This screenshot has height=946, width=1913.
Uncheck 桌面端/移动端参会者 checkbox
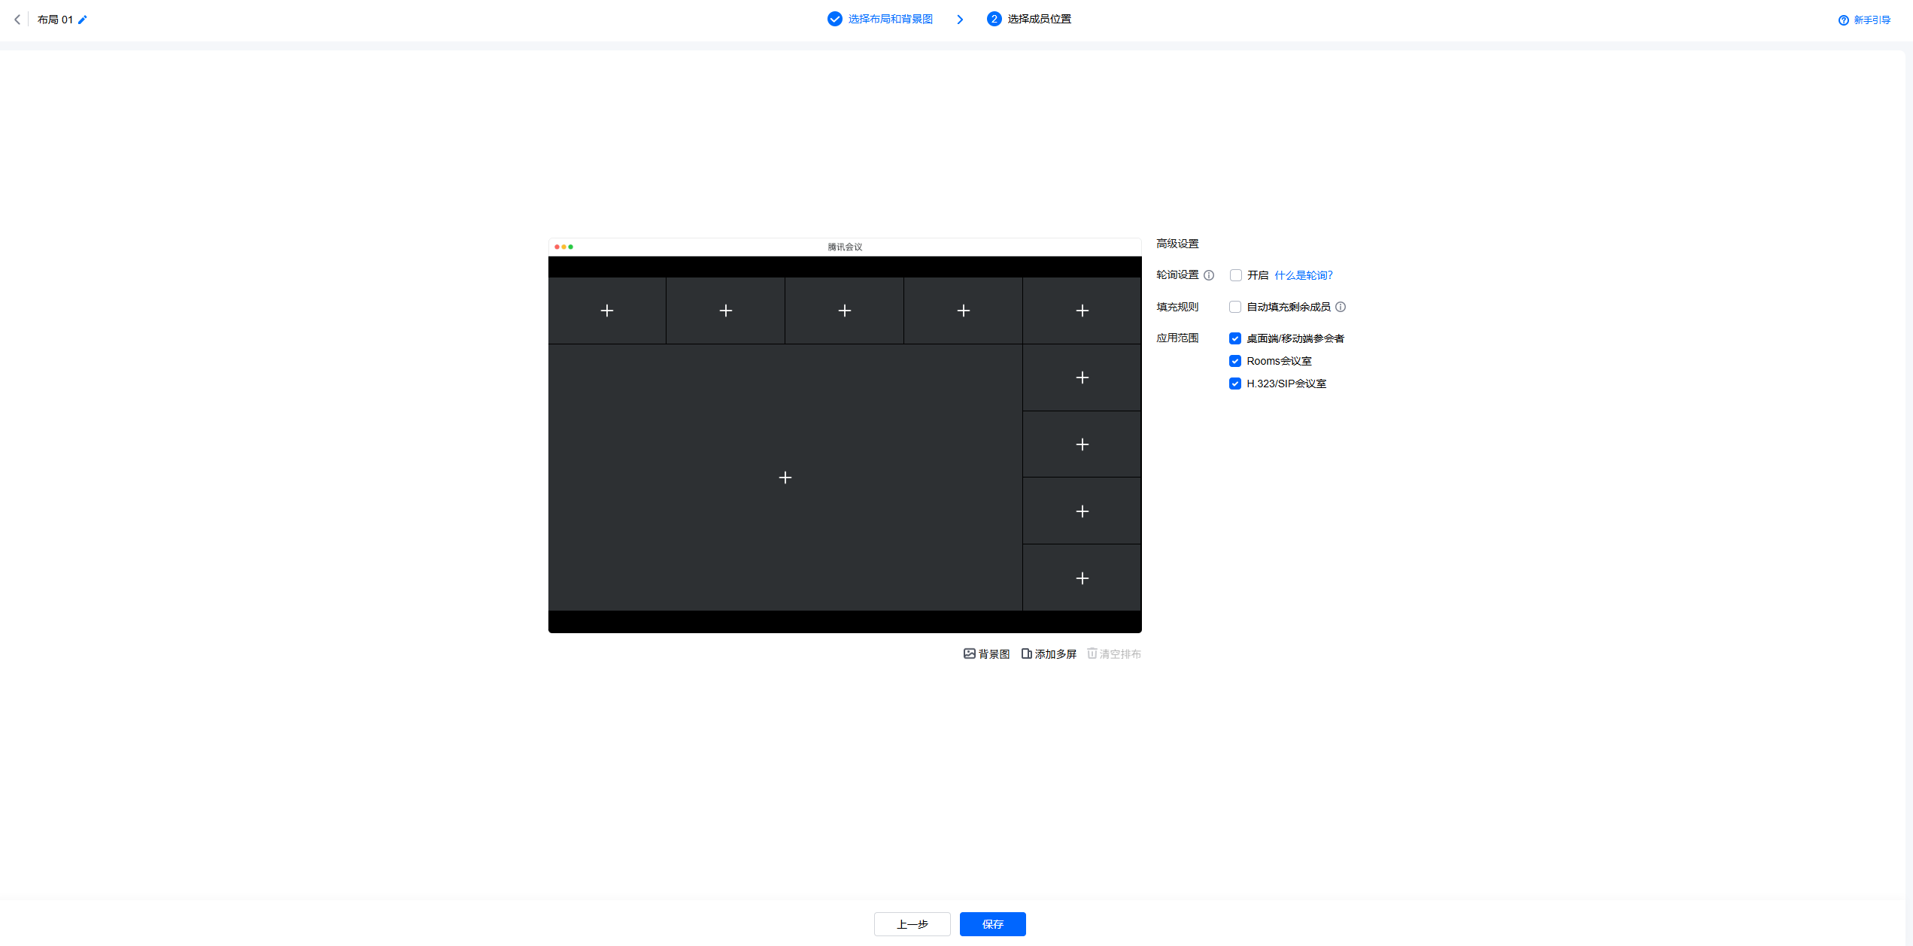click(x=1235, y=338)
